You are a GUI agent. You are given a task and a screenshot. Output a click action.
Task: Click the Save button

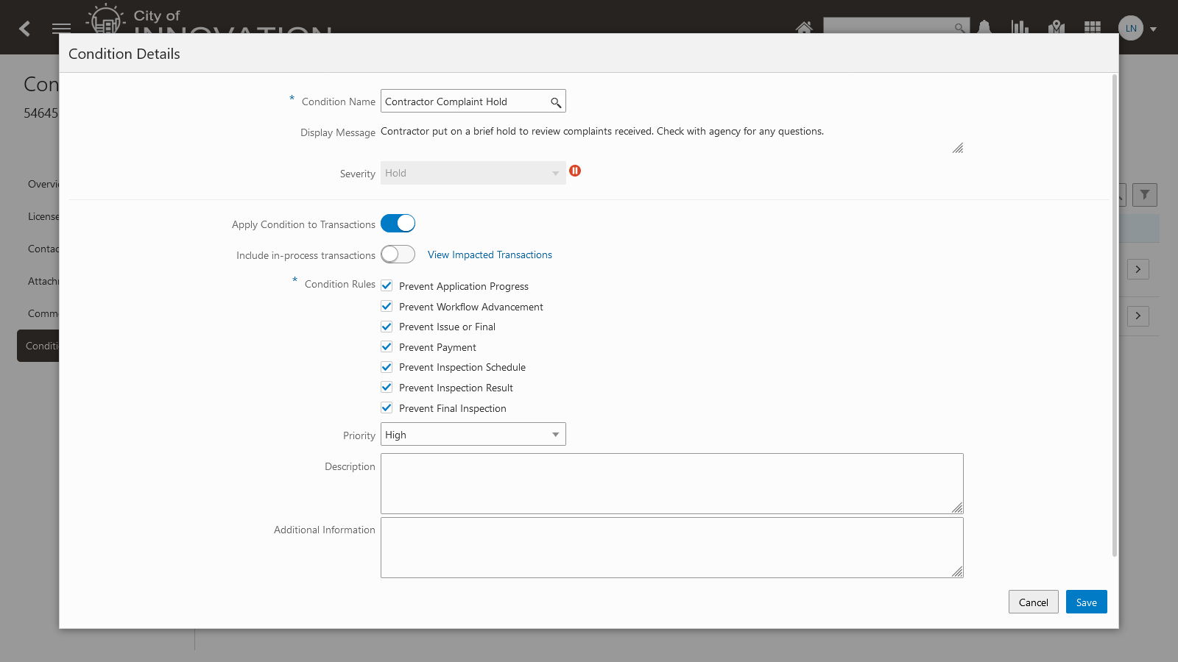point(1086,602)
